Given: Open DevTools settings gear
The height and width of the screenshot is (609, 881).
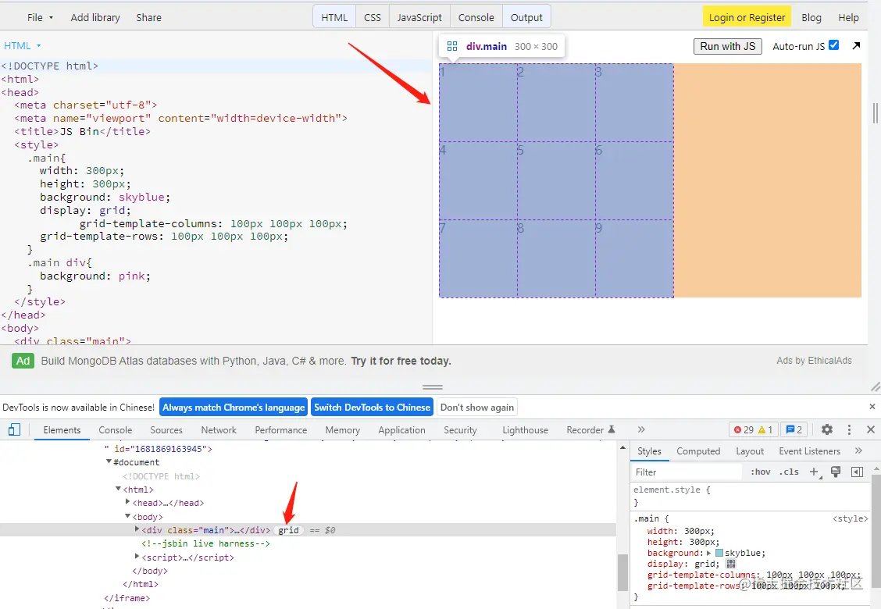Looking at the screenshot, I should pos(827,429).
